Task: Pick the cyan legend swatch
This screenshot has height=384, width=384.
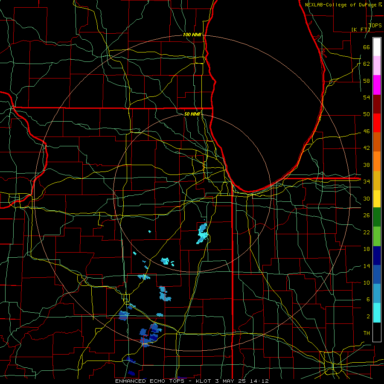Action: (377, 313)
